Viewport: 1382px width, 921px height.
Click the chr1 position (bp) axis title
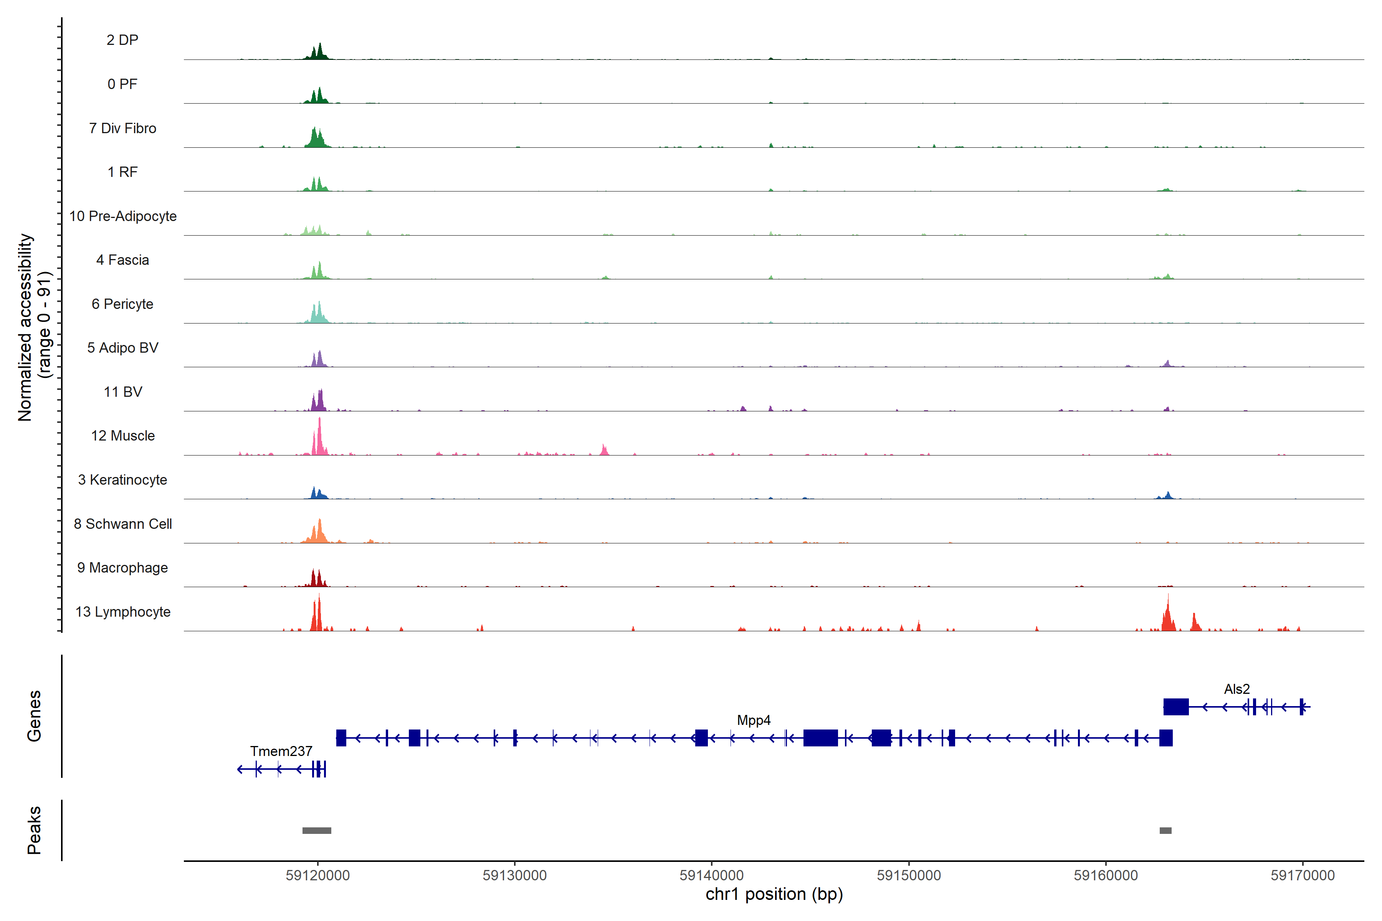(x=774, y=894)
